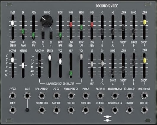
Task: Click the PW CV input jack
Action: [x=86, y=96]
